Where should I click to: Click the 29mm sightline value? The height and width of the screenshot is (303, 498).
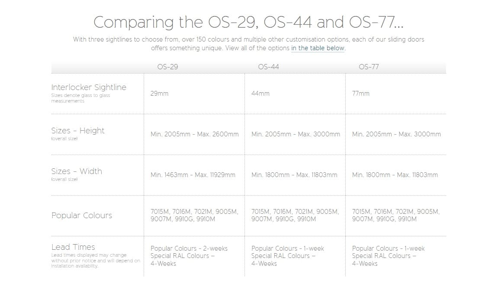(x=159, y=93)
